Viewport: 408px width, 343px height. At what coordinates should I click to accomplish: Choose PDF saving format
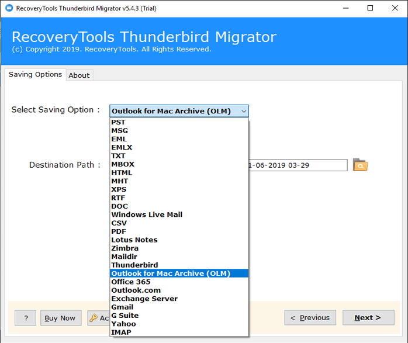[179, 231]
